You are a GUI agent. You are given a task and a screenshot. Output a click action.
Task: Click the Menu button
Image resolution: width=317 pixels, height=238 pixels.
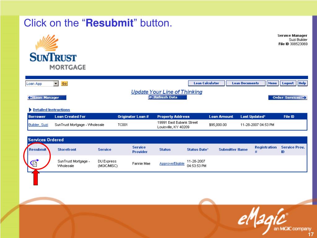pos(272,83)
